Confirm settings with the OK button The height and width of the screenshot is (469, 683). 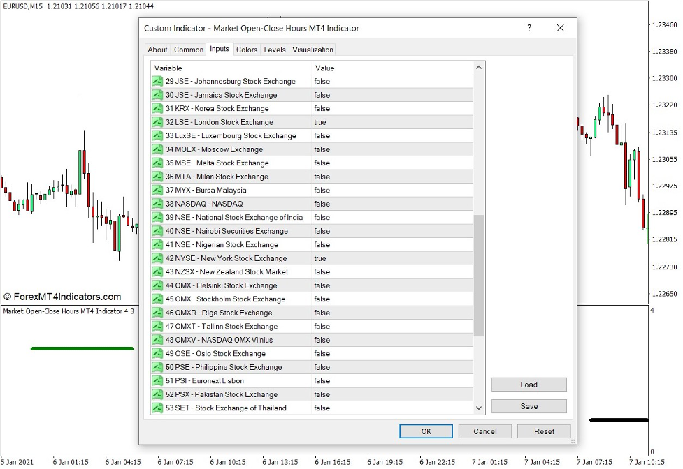coord(426,431)
